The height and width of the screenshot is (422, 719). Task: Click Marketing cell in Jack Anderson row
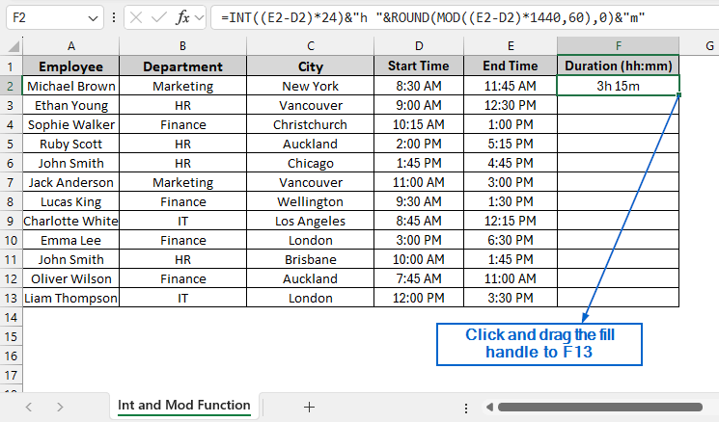(183, 183)
